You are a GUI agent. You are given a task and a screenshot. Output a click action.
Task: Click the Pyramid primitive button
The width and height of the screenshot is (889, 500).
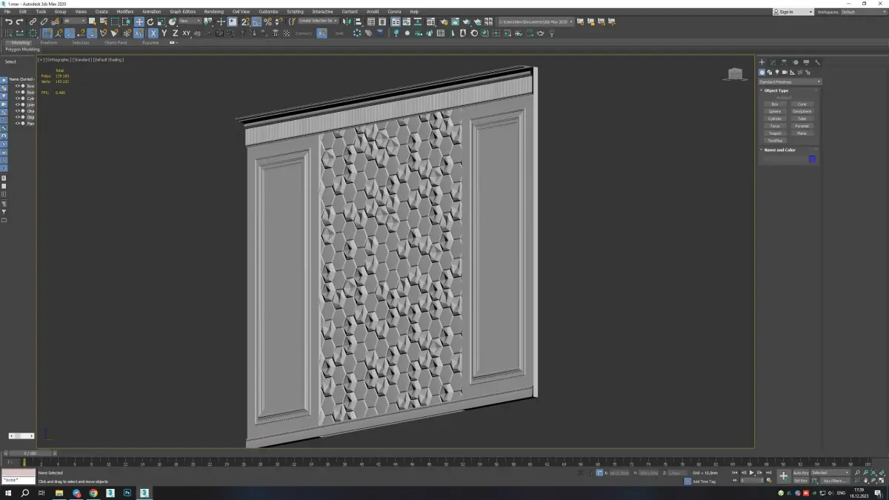point(802,126)
